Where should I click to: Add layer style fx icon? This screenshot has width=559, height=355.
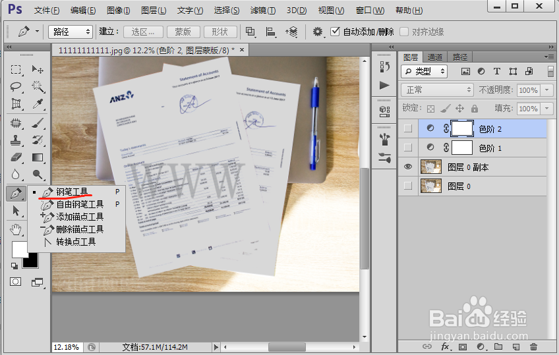pos(445,346)
